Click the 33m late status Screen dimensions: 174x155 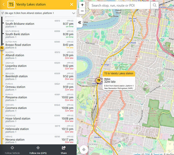coord(69,79)
